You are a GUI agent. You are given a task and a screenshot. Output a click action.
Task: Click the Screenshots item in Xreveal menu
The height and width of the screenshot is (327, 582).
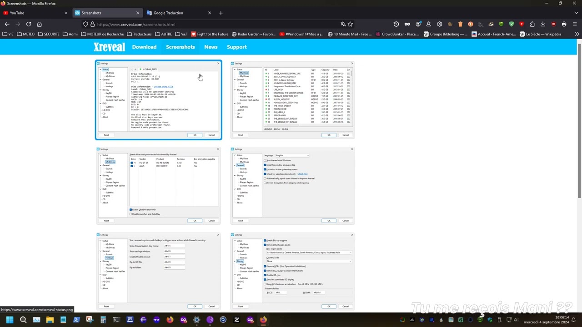(180, 47)
